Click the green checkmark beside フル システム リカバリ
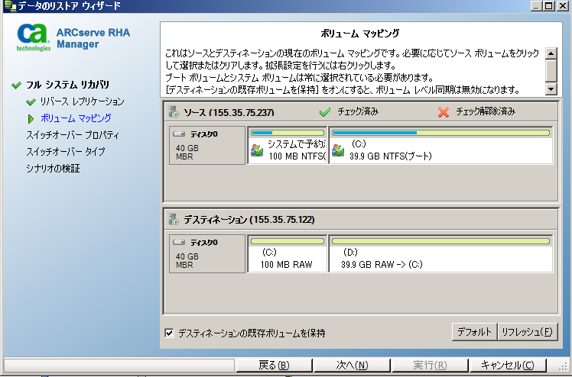572x377 pixels. pos(16,85)
